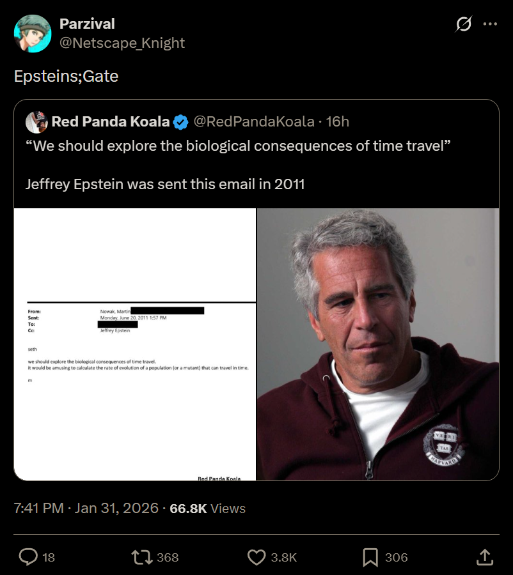Click the quoted tweet text about time travel
The height and width of the screenshot is (575, 513).
point(238,146)
